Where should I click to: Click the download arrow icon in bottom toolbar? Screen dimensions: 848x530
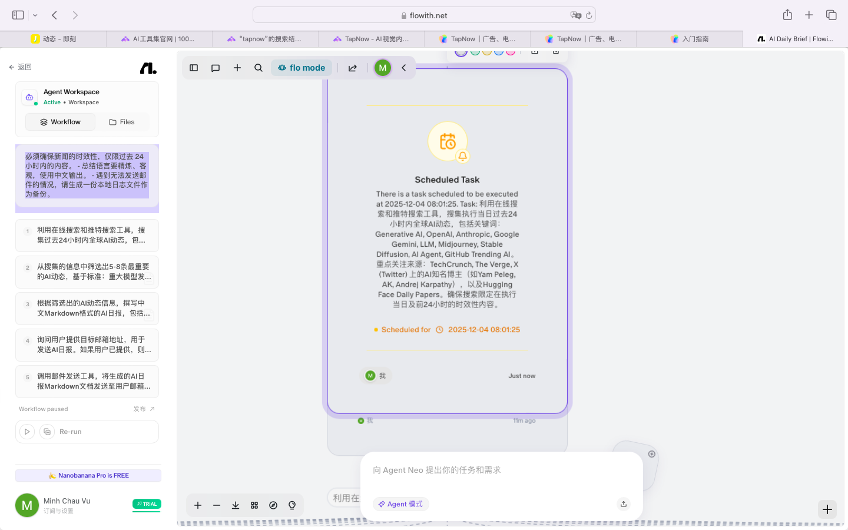[236, 505]
